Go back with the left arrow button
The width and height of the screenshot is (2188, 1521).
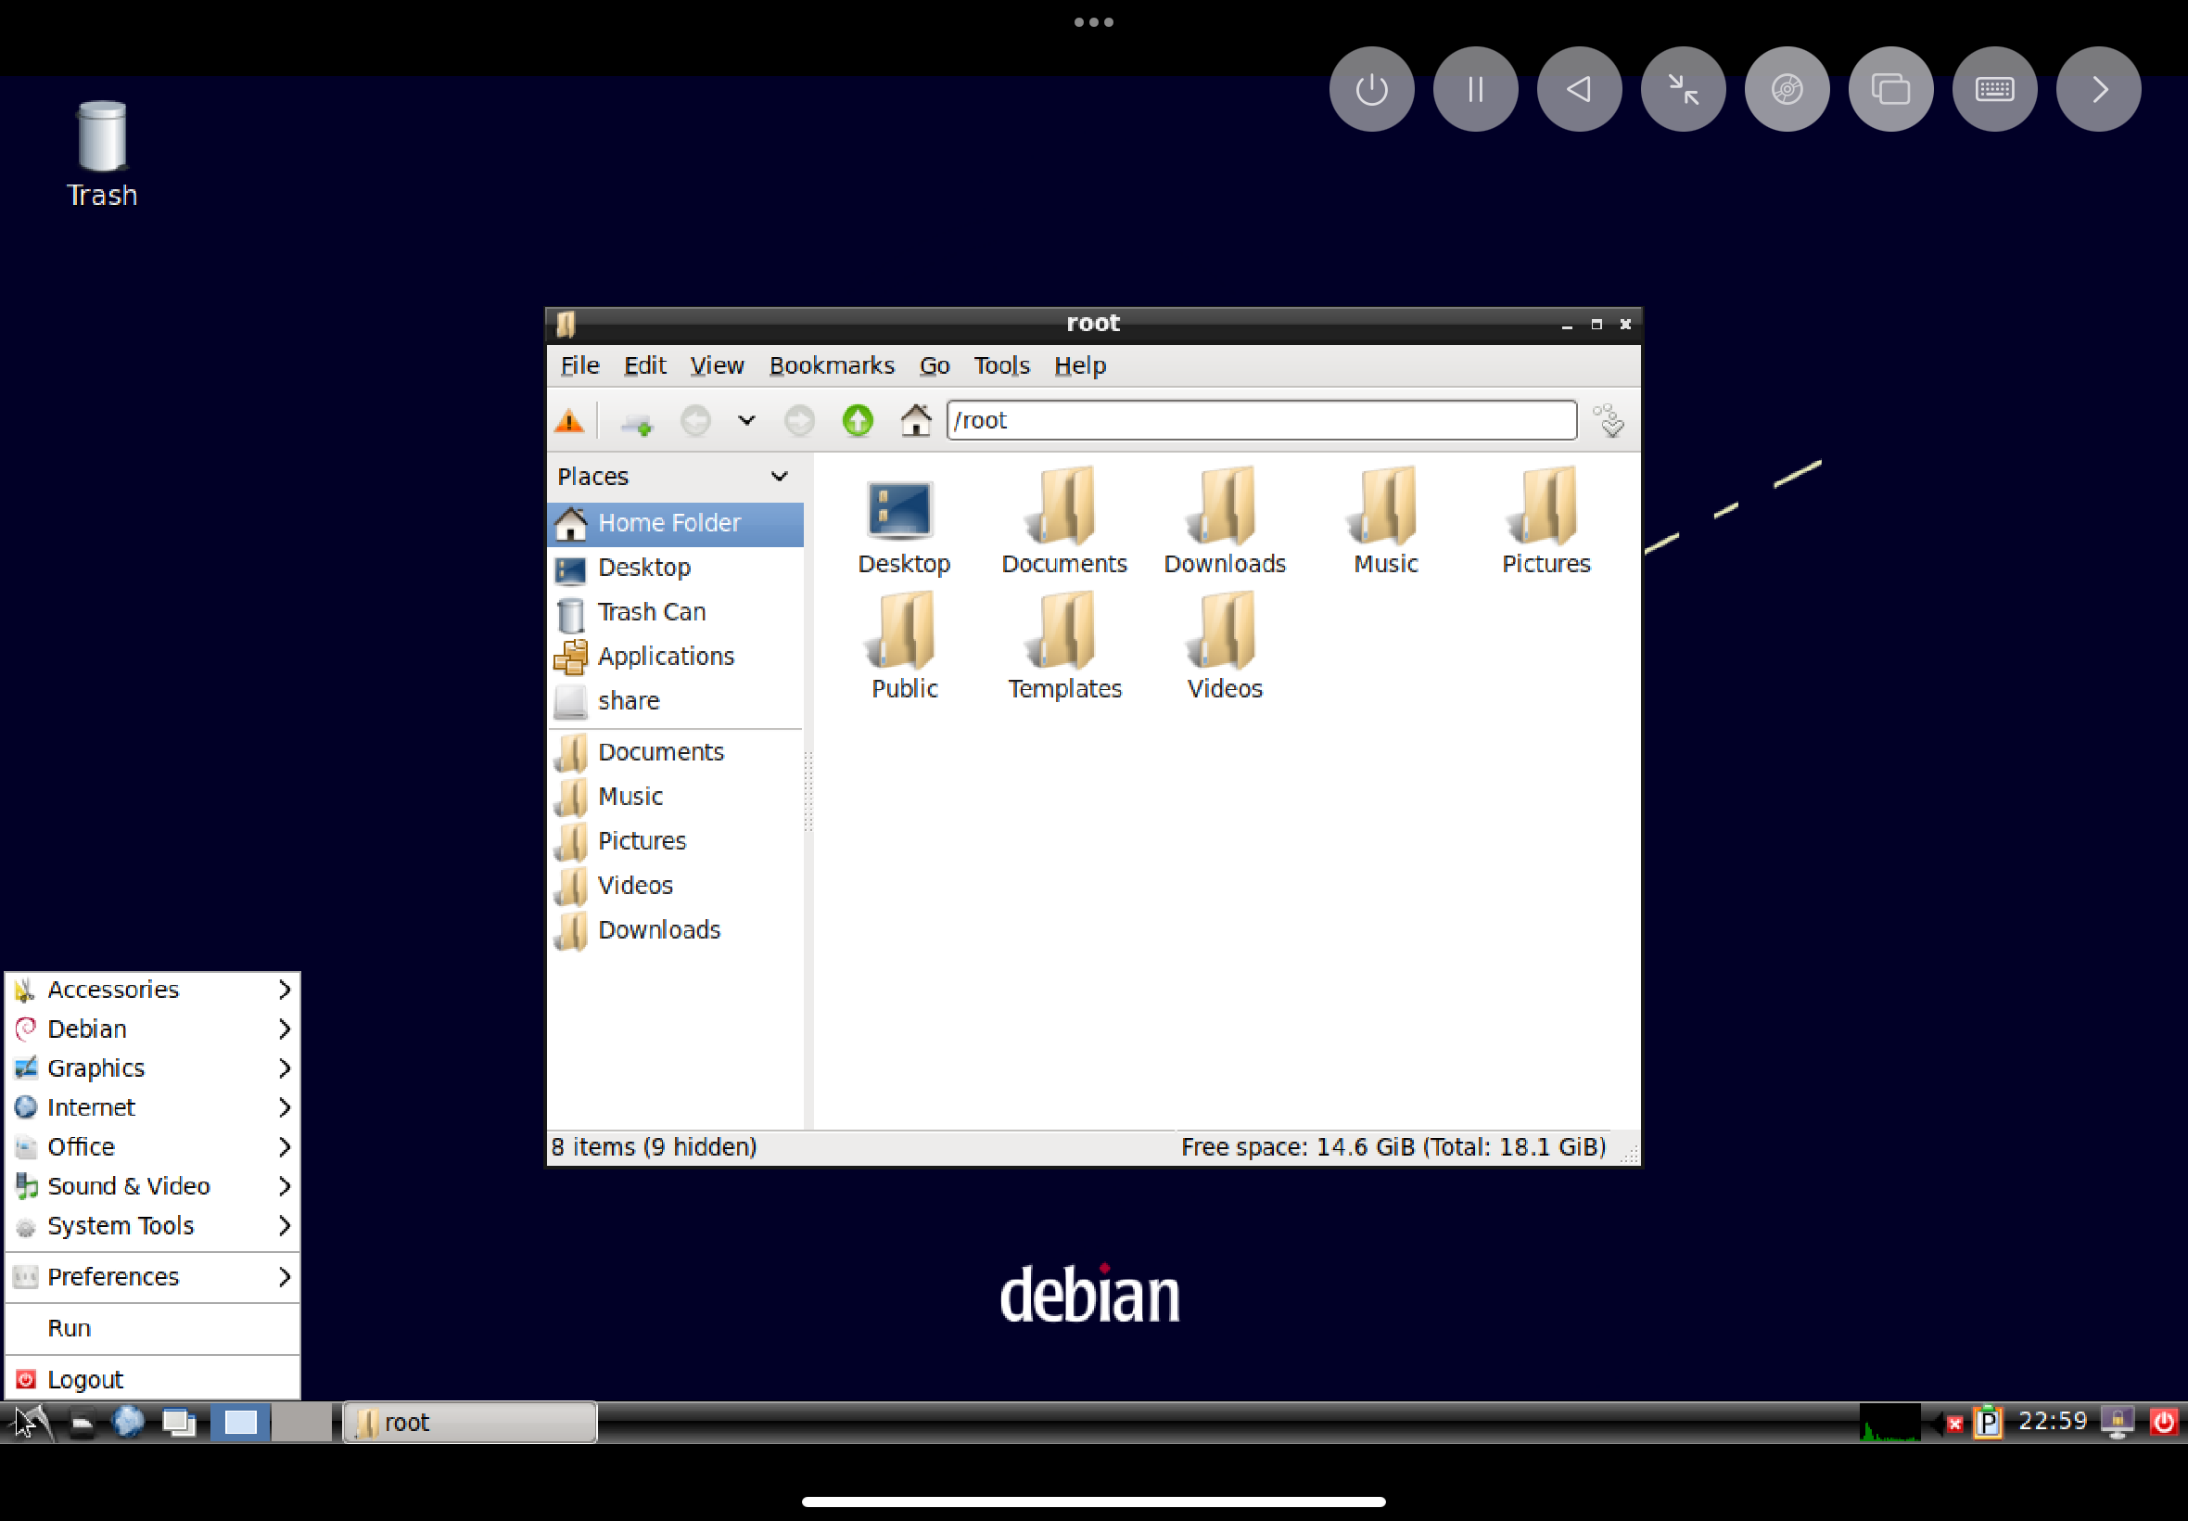coord(695,420)
